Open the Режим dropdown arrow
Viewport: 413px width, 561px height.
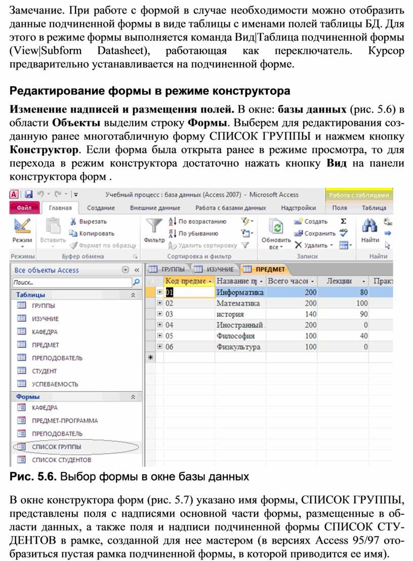click(x=22, y=247)
